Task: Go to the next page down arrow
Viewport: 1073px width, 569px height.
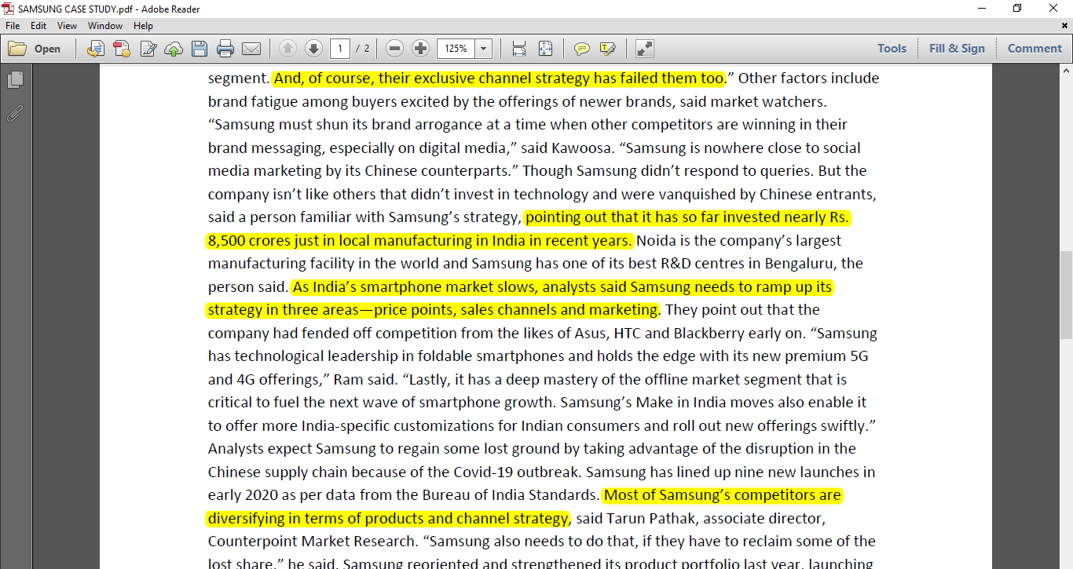Action: 313,49
